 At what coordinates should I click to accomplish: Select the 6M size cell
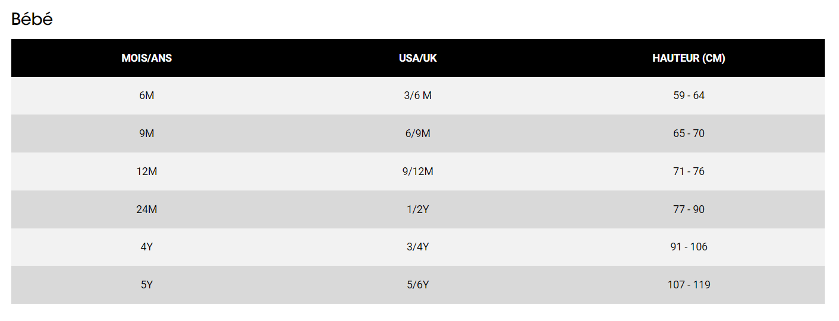[x=146, y=96]
